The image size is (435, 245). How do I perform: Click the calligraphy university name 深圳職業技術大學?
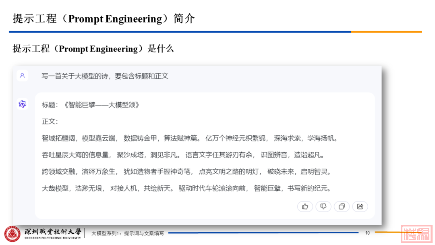click(x=53, y=232)
